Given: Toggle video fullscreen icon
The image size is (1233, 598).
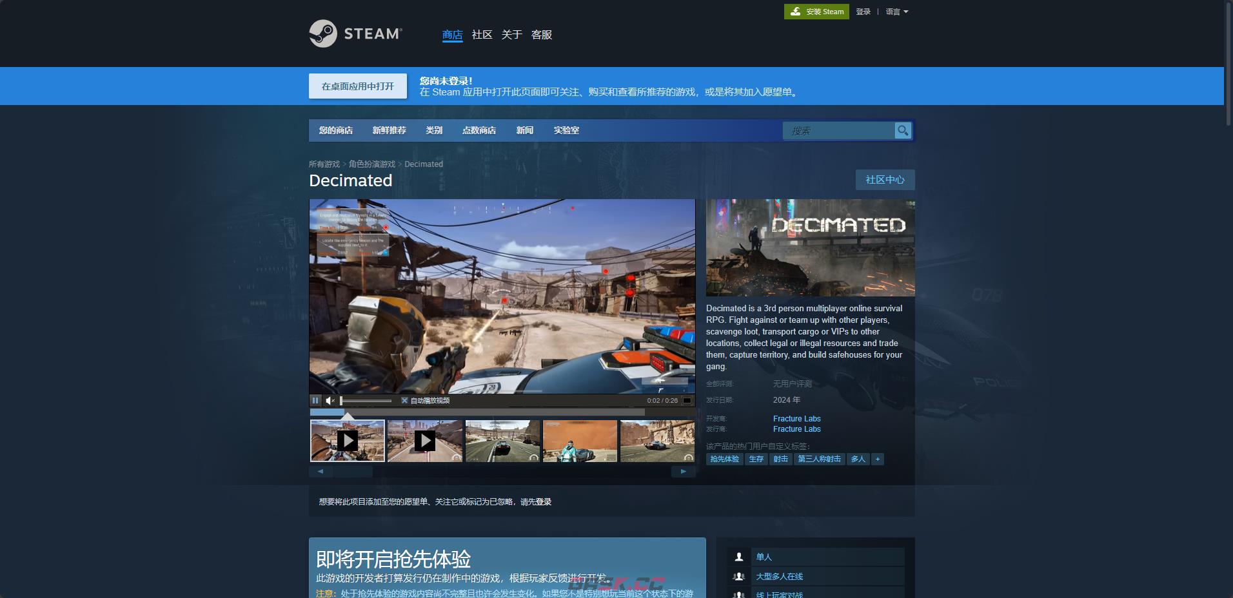Looking at the screenshot, I should pos(687,401).
